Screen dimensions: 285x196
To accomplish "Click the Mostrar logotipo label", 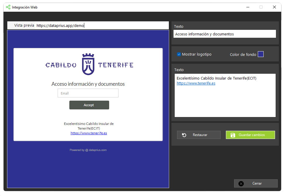I will pos(196,54).
